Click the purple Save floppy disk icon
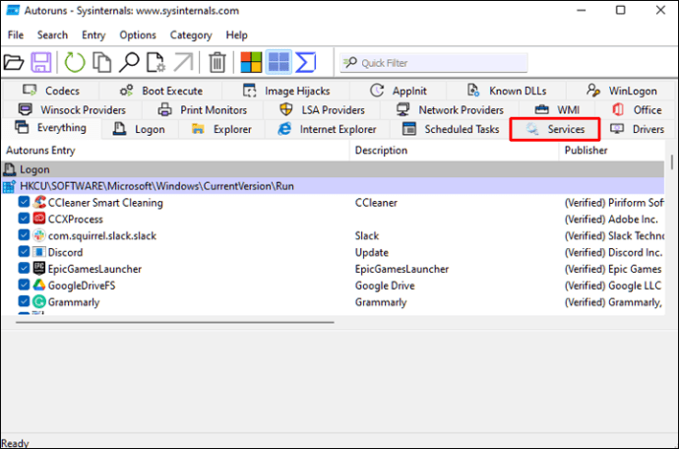This screenshot has width=679, height=449. 41,63
